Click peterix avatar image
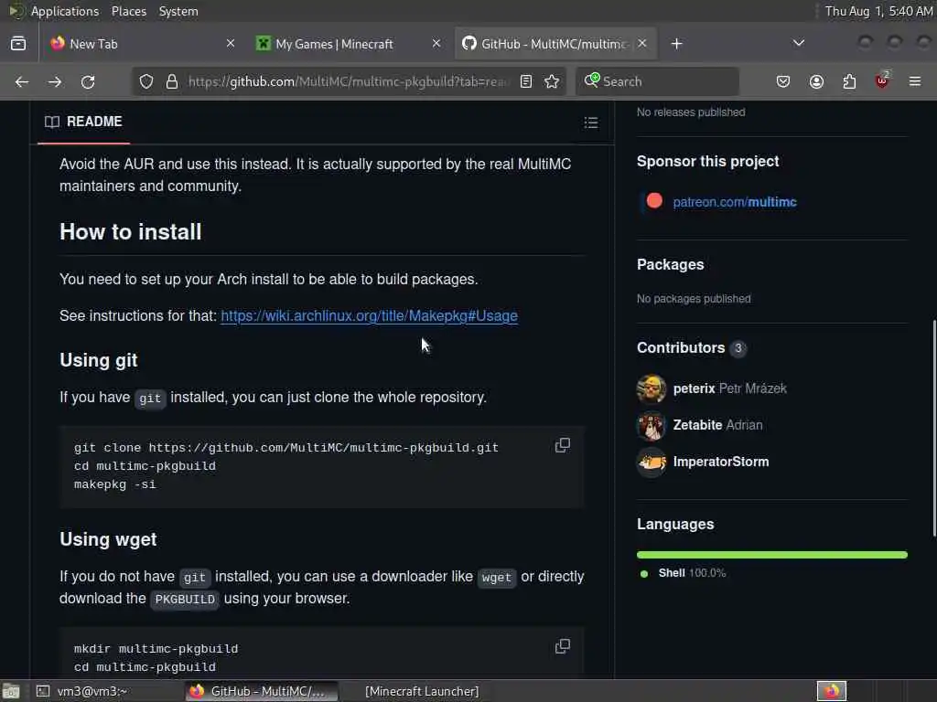937x702 pixels. [652, 388]
